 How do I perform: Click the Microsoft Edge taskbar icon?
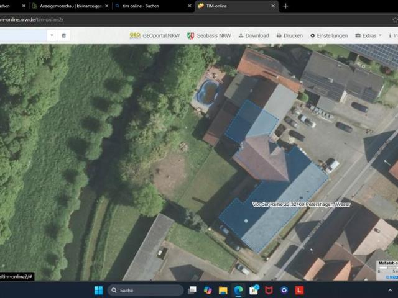[x=238, y=291]
